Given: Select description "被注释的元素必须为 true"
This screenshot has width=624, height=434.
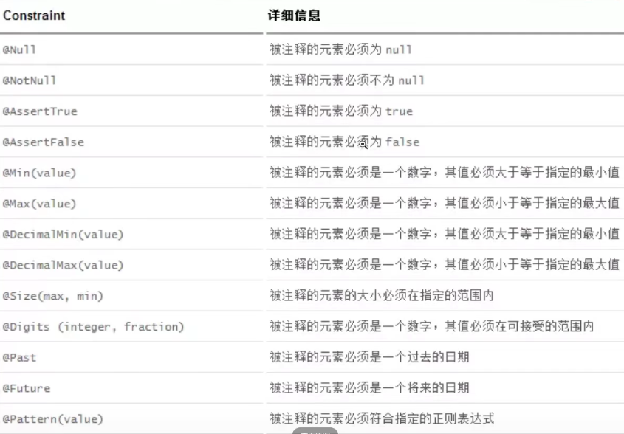Looking at the screenshot, I should (x=341, y=111).
